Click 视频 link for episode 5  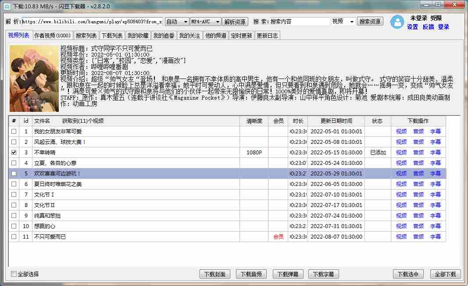tap(401, 173)
